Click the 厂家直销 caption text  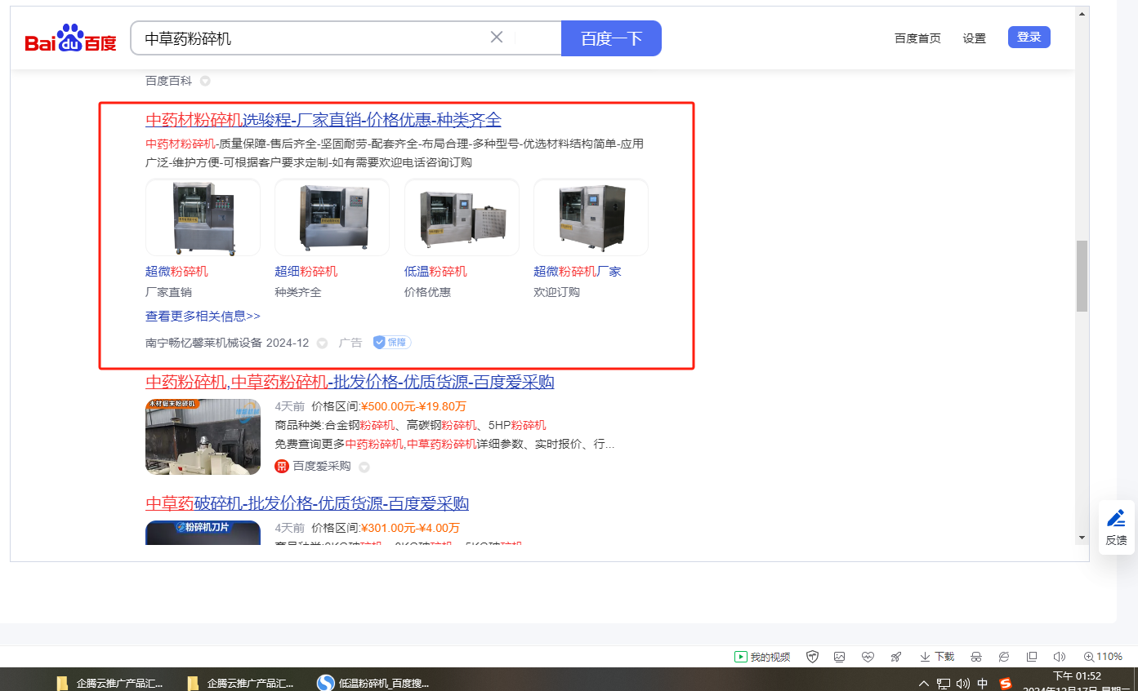click(168, 292)
